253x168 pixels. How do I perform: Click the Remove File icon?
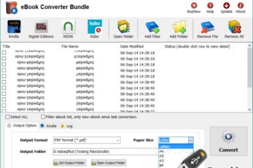[x=207, y=28]
